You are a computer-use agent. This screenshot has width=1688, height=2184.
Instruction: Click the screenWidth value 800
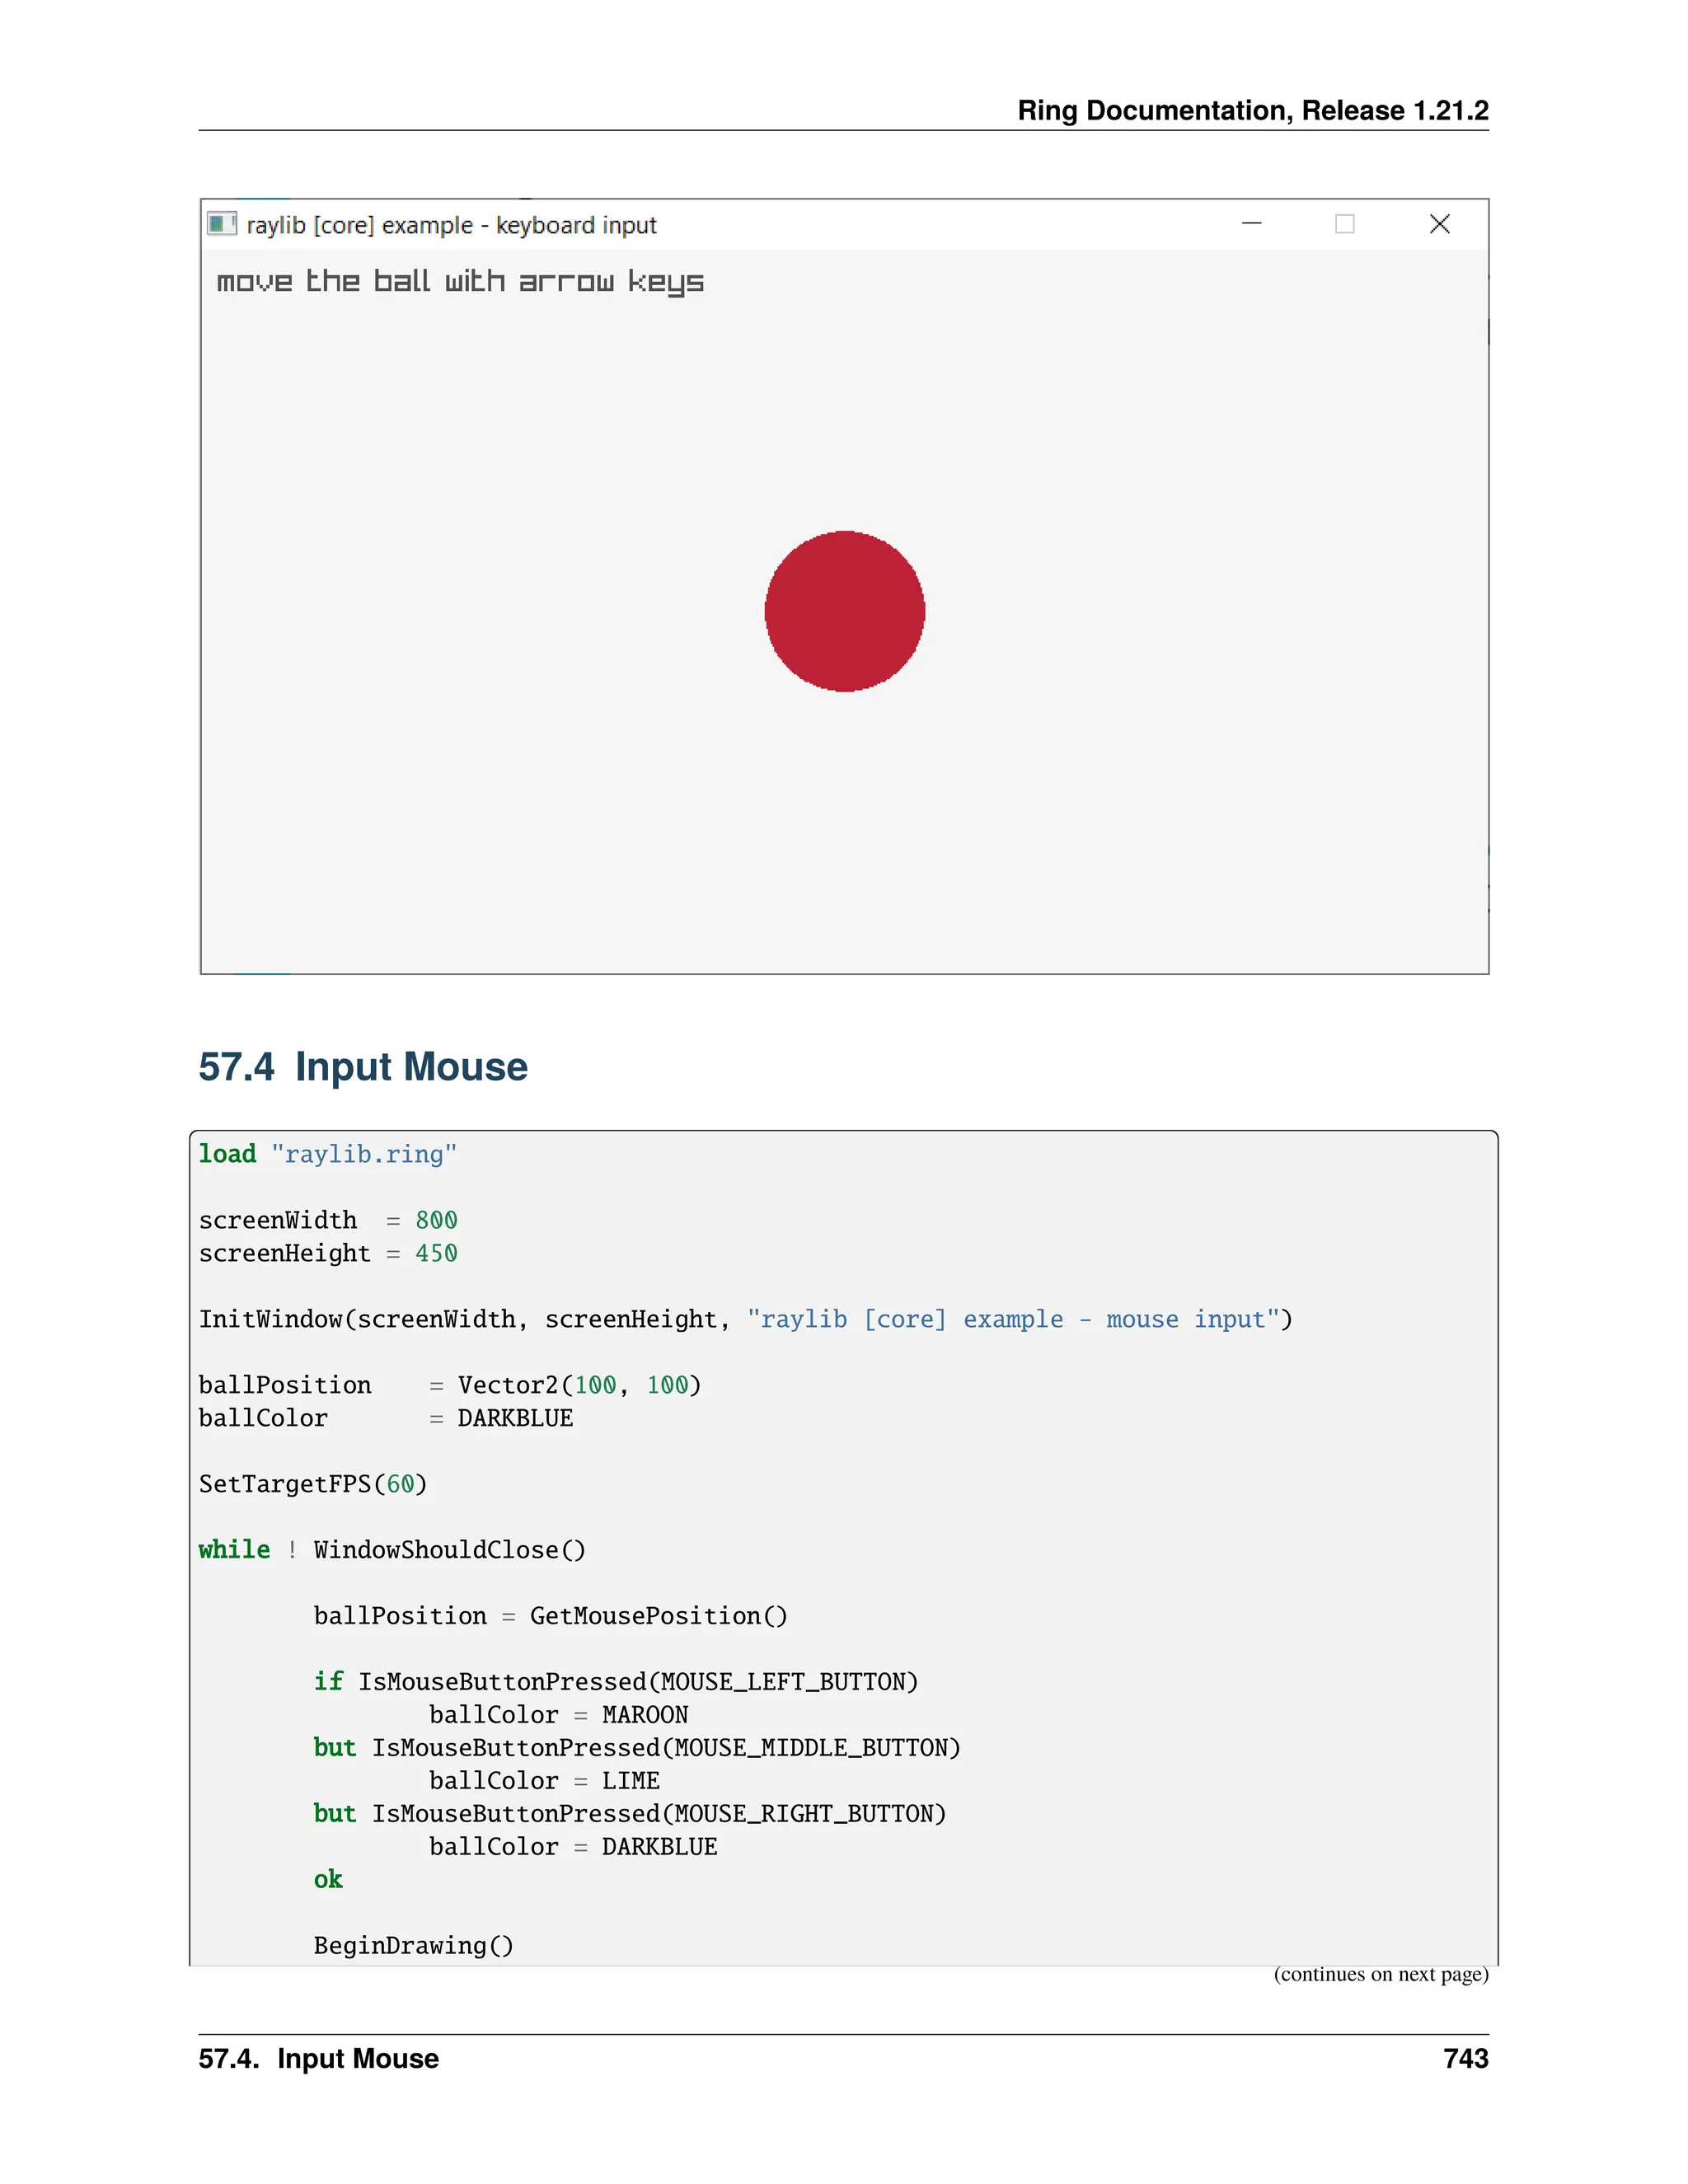436,1220
